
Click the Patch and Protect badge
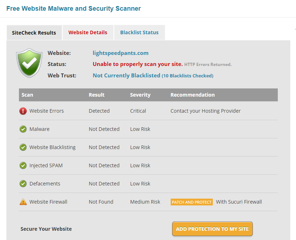[x=192, y=202]
